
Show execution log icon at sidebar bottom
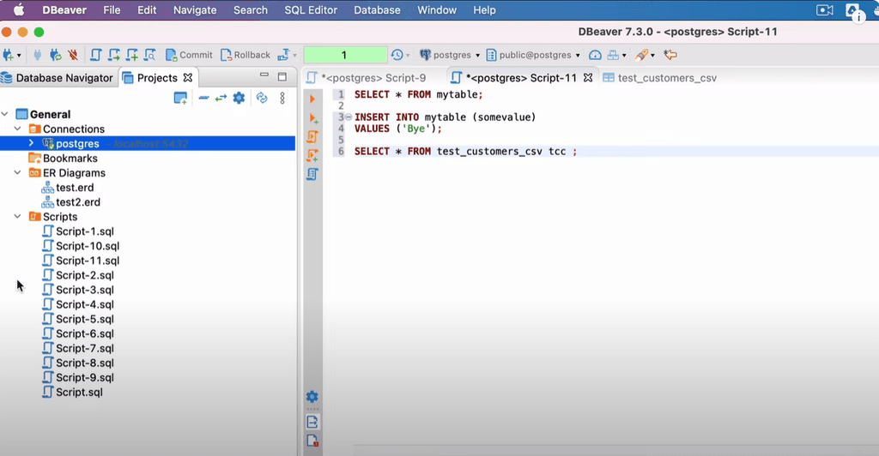(312, 441)
